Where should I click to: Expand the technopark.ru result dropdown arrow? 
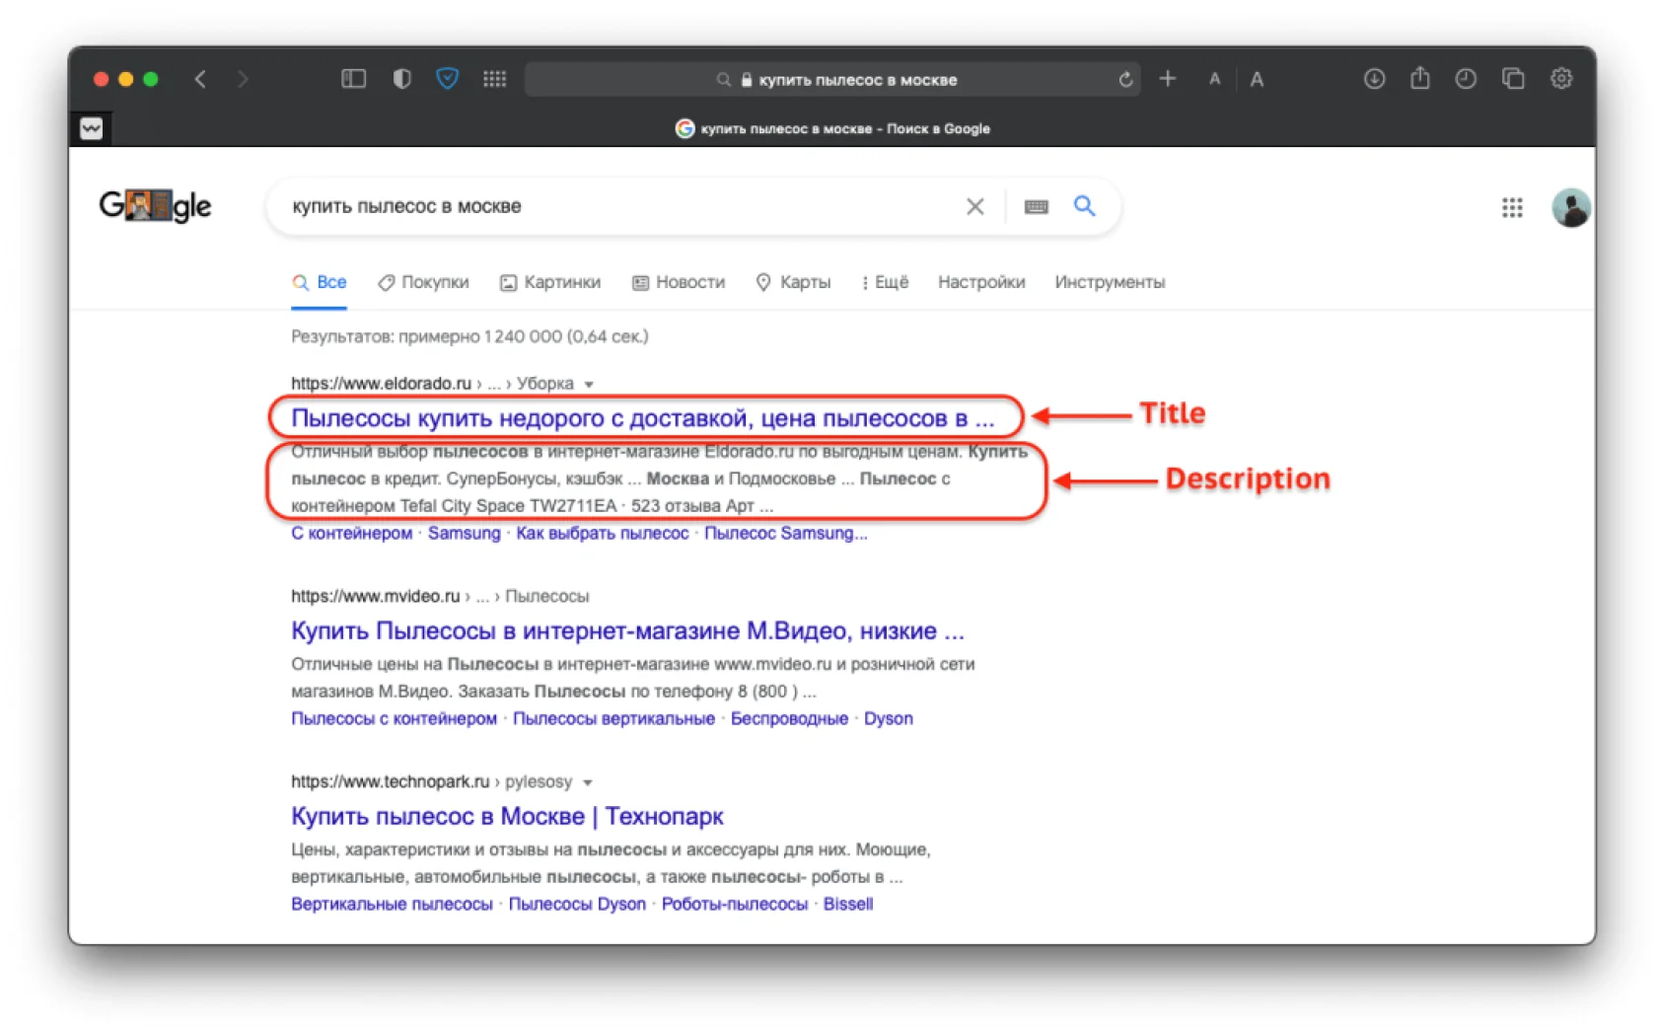(x=587, y=782)
